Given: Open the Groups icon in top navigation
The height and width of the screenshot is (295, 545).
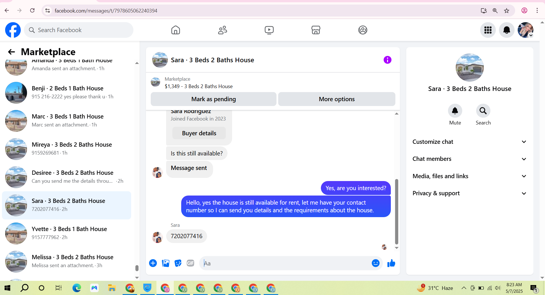Looking at the screenshot, I should [363, 30].
